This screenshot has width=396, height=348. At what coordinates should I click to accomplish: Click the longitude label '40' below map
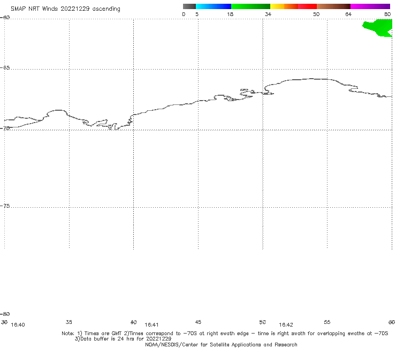point(133,322)
